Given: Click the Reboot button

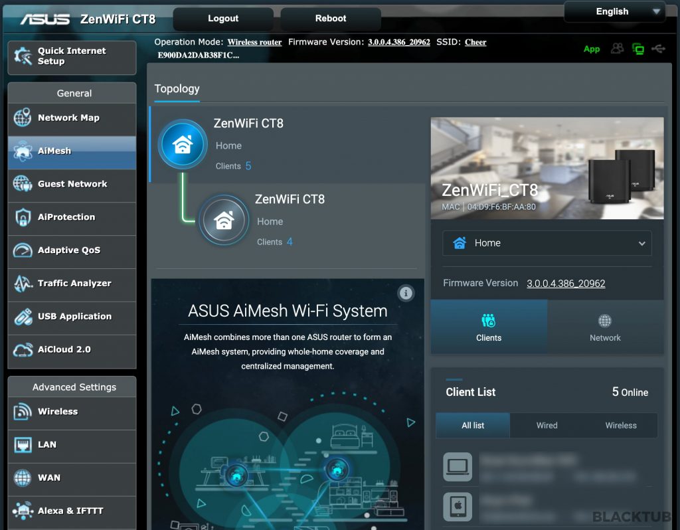Looking at the screenshot, I should tap(331, 19).
